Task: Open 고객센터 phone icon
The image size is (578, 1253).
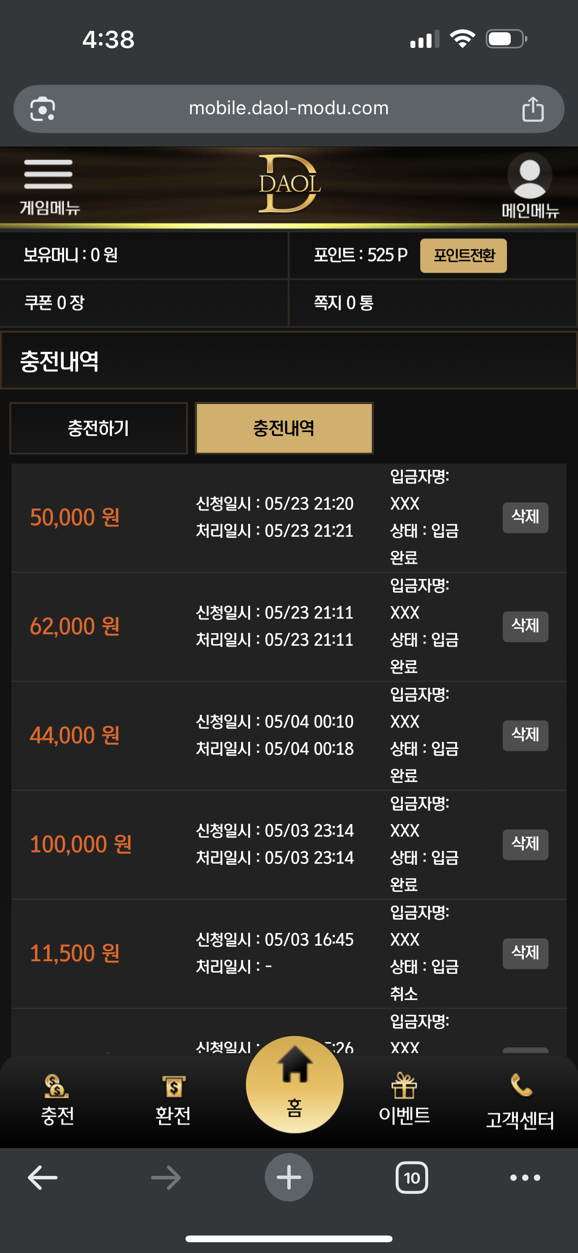Action: tap(520, 1101)
